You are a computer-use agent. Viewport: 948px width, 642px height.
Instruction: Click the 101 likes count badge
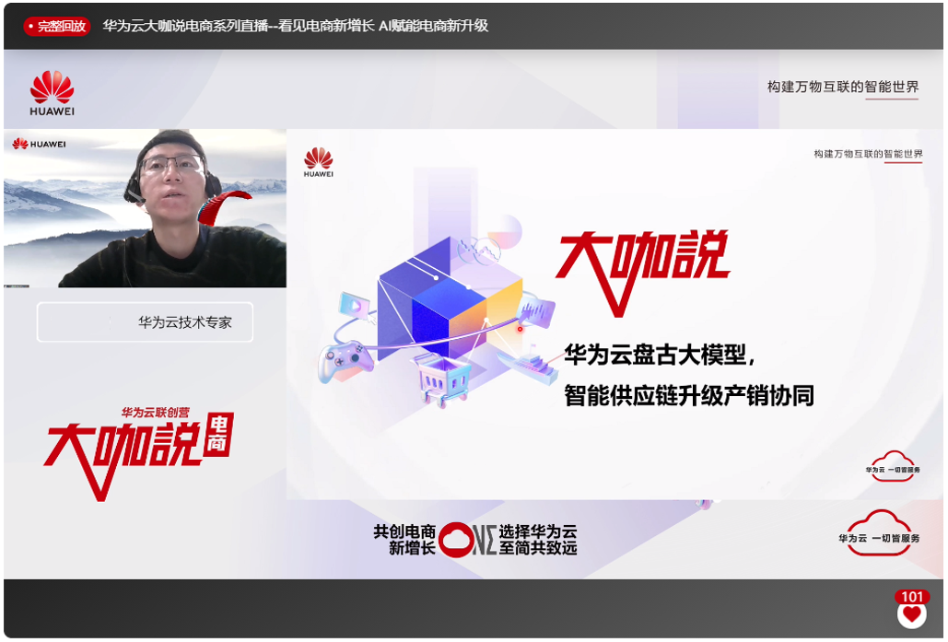point(912,597)
